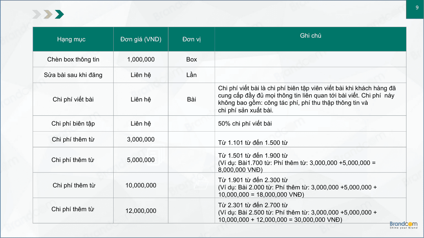Select the "Chi phí biên tập" cell
This screenshot has width=424, height=238.
click(73, 124)
